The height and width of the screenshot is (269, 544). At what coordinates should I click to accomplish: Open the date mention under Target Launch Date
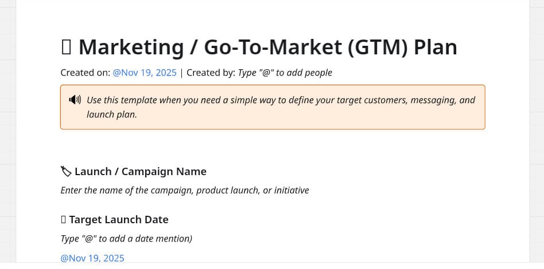pos(92,258)
